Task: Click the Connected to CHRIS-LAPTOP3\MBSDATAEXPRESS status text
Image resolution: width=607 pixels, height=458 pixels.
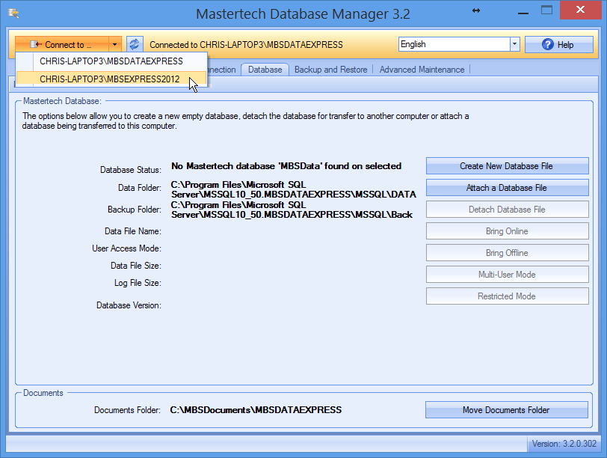Action: point(246,45)
